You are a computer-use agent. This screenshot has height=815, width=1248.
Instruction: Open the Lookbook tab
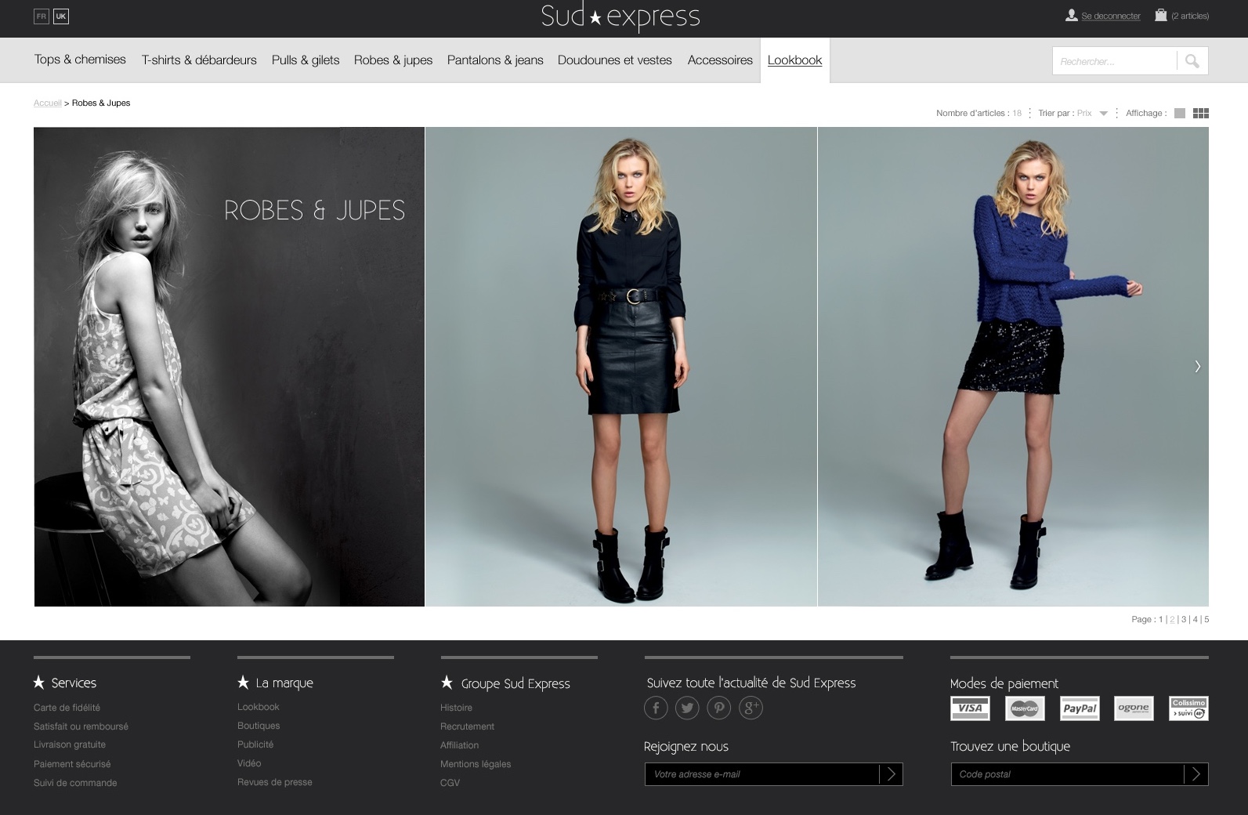click(x=794, y=60)
